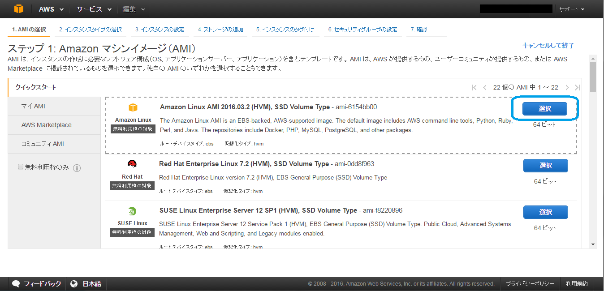Click the AWS orange cube logo
This screenshot has height=291, width=604.
pos(18,9)
